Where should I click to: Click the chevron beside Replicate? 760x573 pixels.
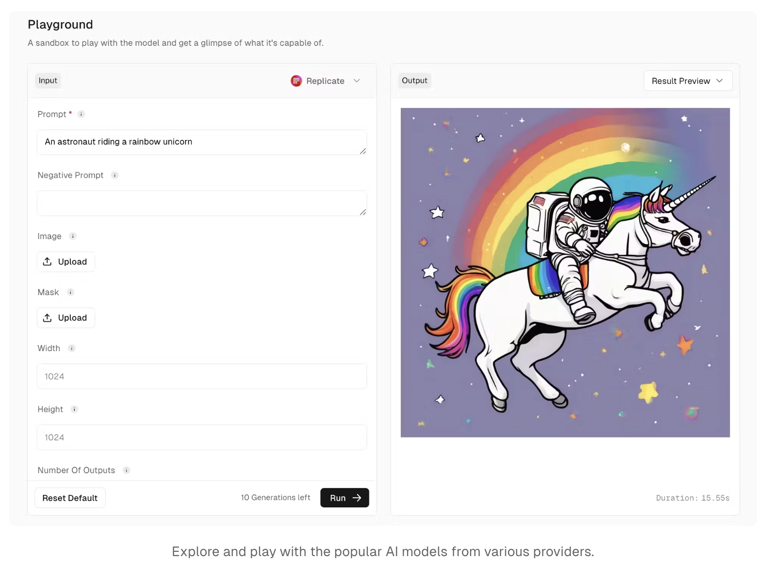click(357, 81)
